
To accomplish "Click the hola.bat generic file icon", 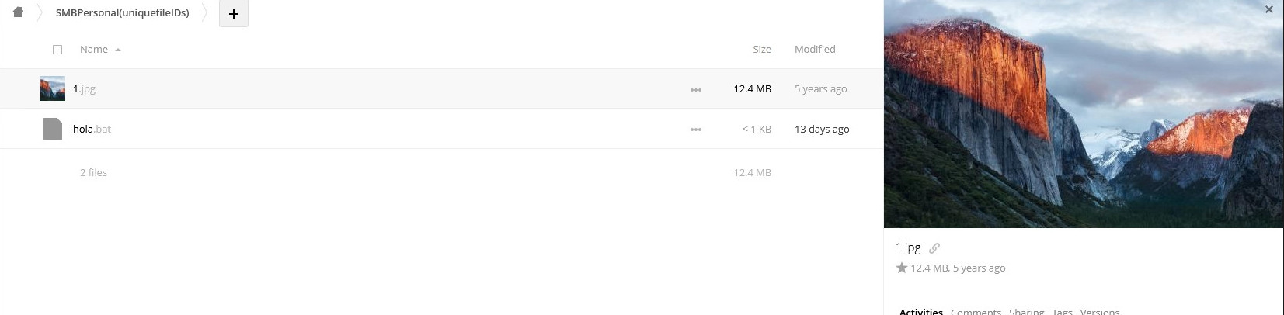I will 53,129.
